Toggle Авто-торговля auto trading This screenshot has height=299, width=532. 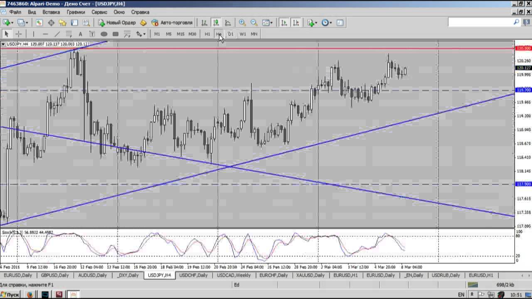(172, 23)
